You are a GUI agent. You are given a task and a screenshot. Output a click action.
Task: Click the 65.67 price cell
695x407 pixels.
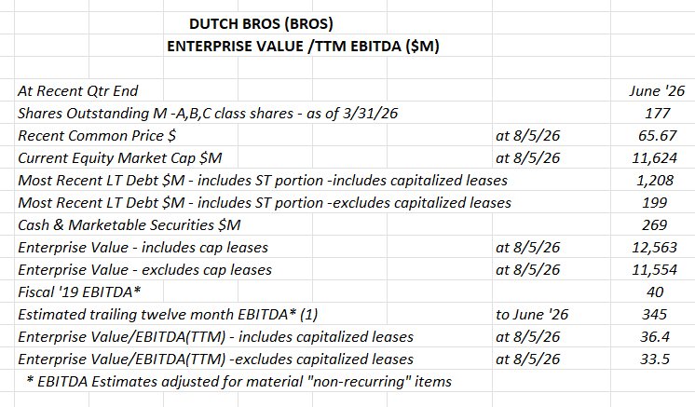657,136
